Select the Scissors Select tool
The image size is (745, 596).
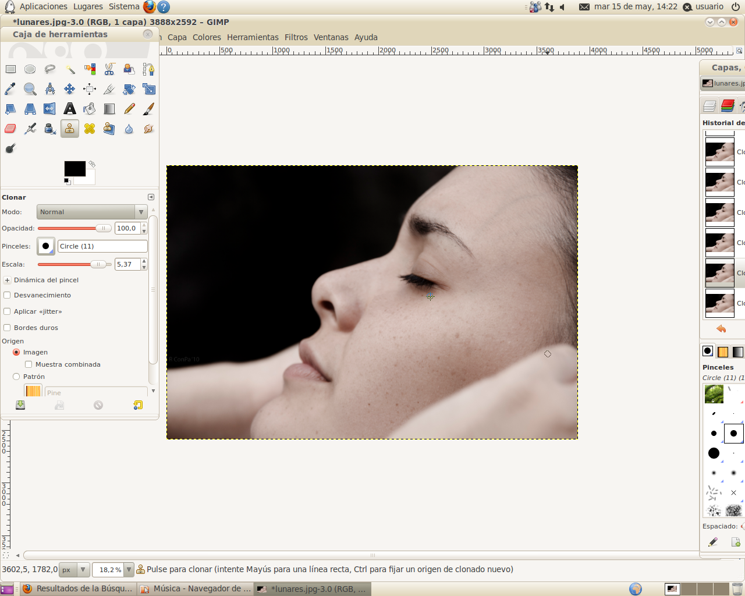(109, 69)
